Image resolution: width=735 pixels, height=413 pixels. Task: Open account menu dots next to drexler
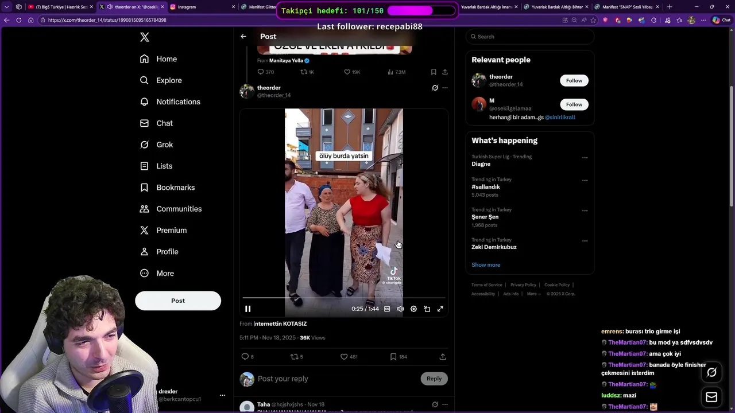(222, 395)
